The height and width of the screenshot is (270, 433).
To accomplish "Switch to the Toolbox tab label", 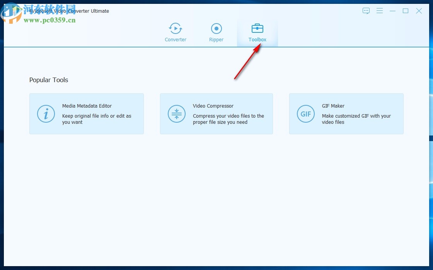I will coord(257,40).
